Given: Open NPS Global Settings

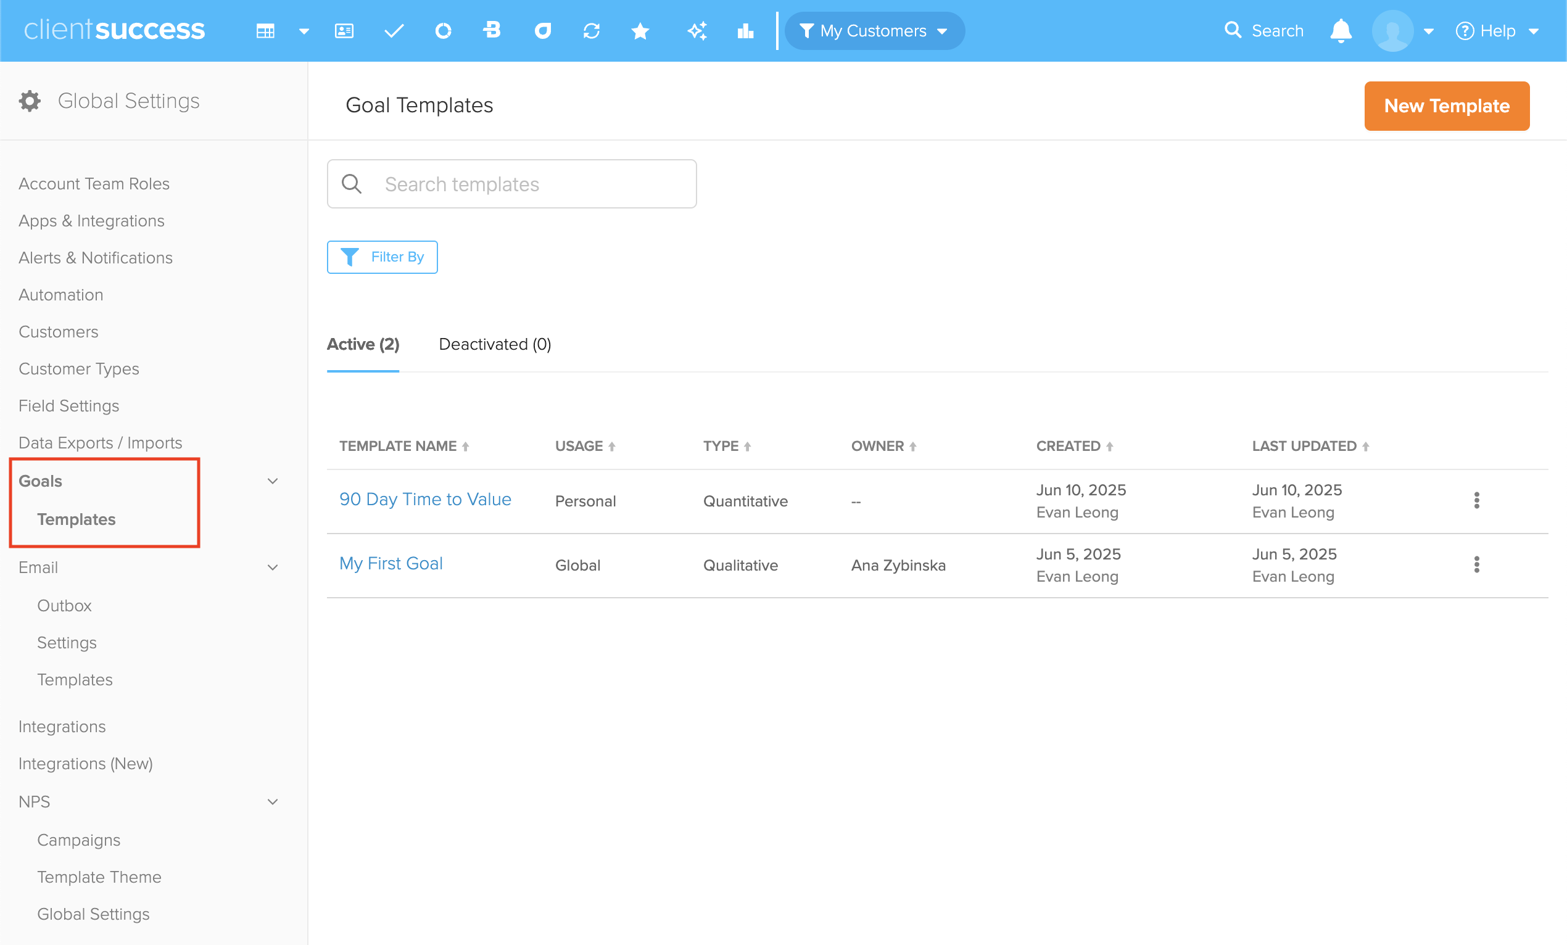Looking at the screenshot, I should click(94, 914).
